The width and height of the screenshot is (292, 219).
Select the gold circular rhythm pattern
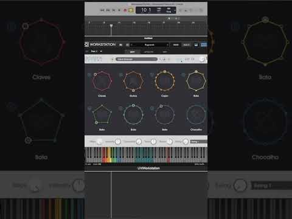click(x=165, y=81)
